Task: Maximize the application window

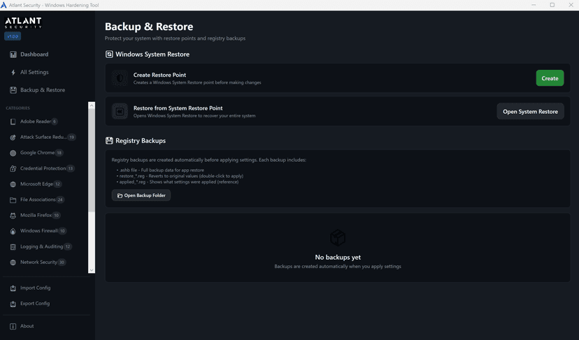Action: tap(552, 5)
